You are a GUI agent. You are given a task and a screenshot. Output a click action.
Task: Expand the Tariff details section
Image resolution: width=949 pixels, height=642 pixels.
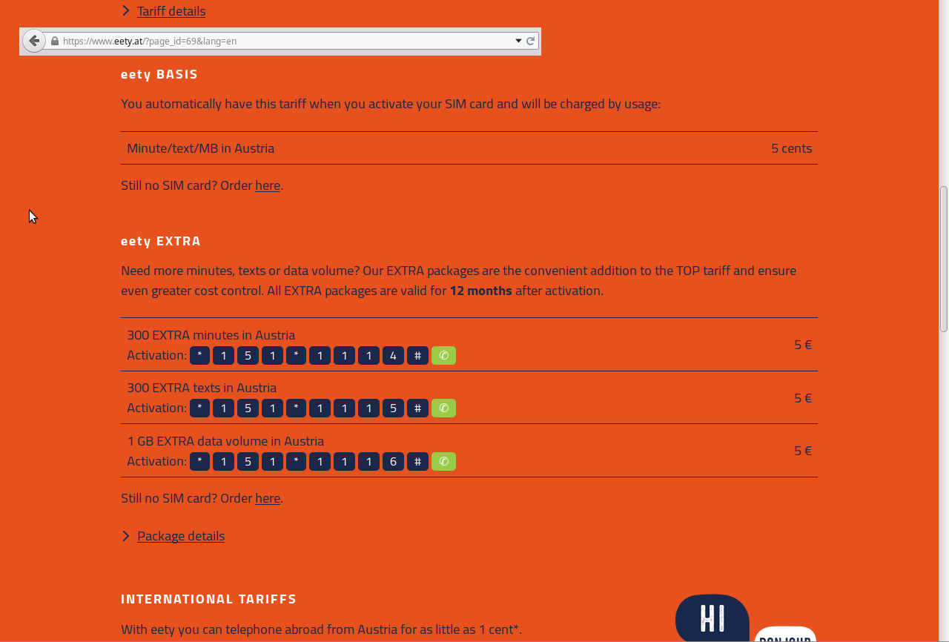coord(171,11)
